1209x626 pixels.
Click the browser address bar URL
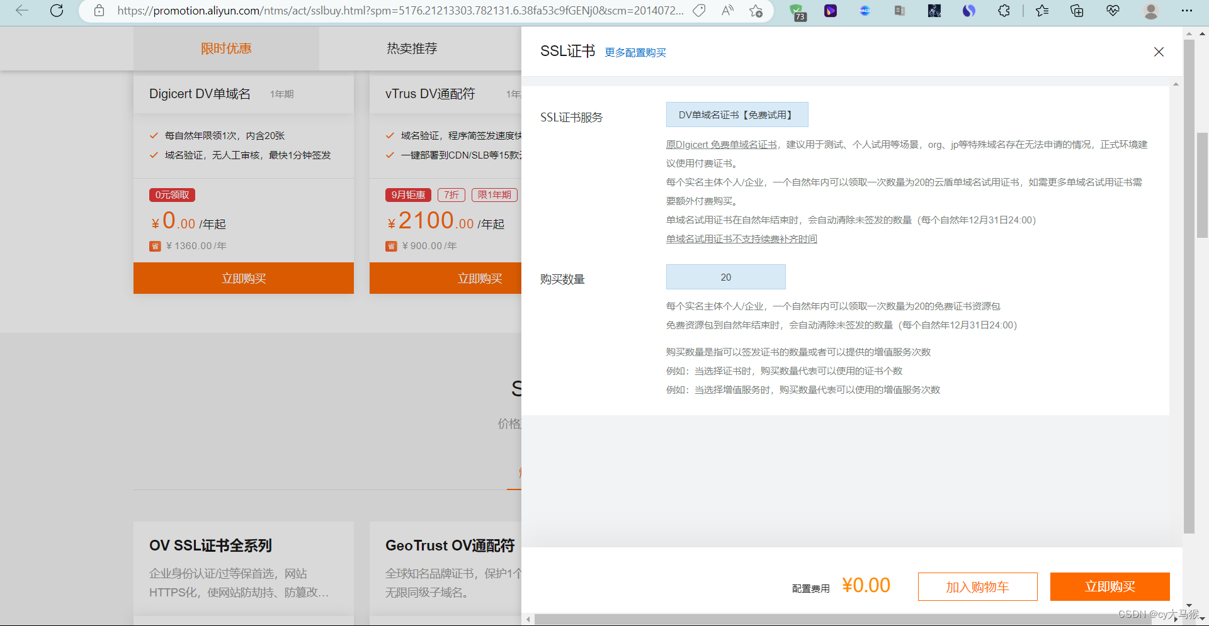[x=400, y=11]
